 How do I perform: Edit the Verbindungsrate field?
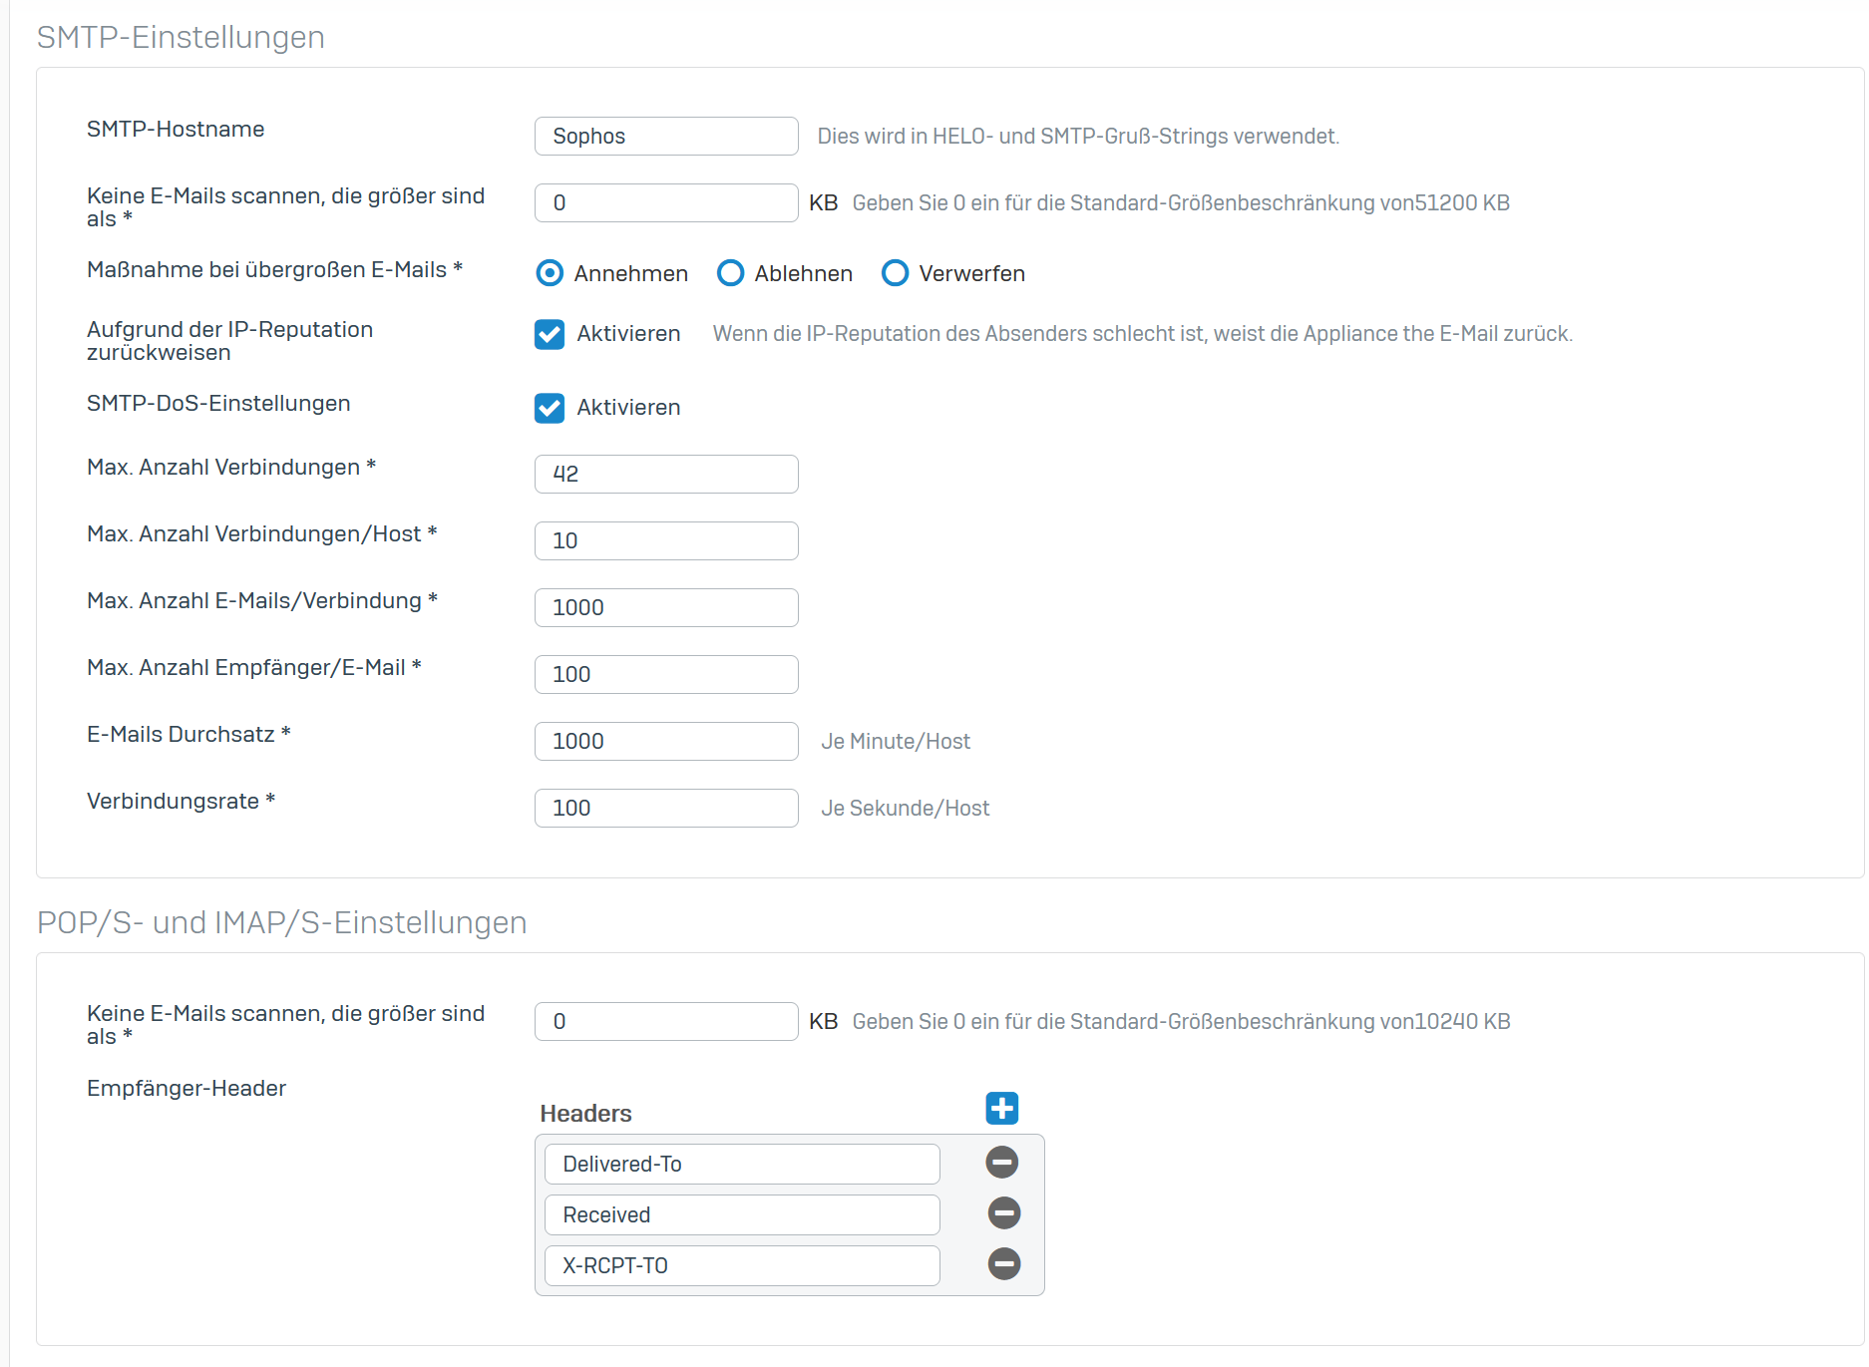[x=666, y=809]
